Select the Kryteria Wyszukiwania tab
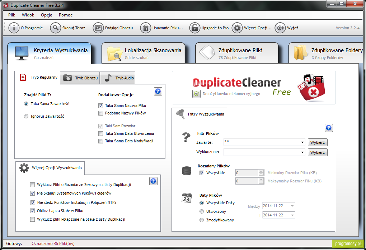This screenshot has height=250, width=366. point(49,53)
